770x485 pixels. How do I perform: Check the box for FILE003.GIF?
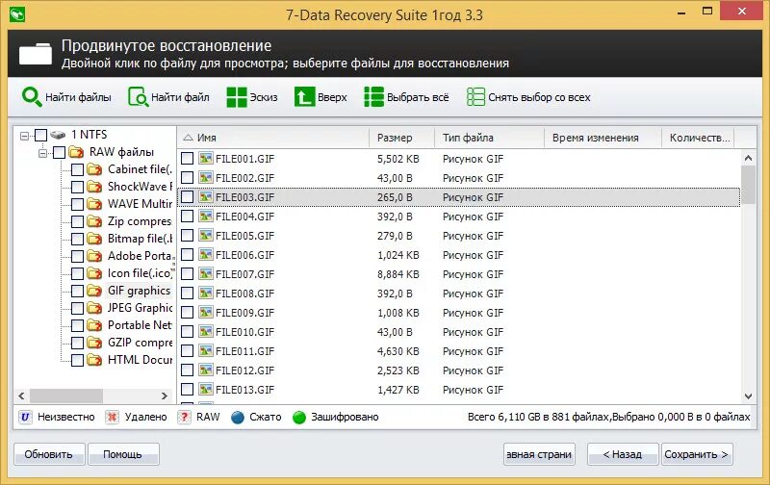point(187,197)
